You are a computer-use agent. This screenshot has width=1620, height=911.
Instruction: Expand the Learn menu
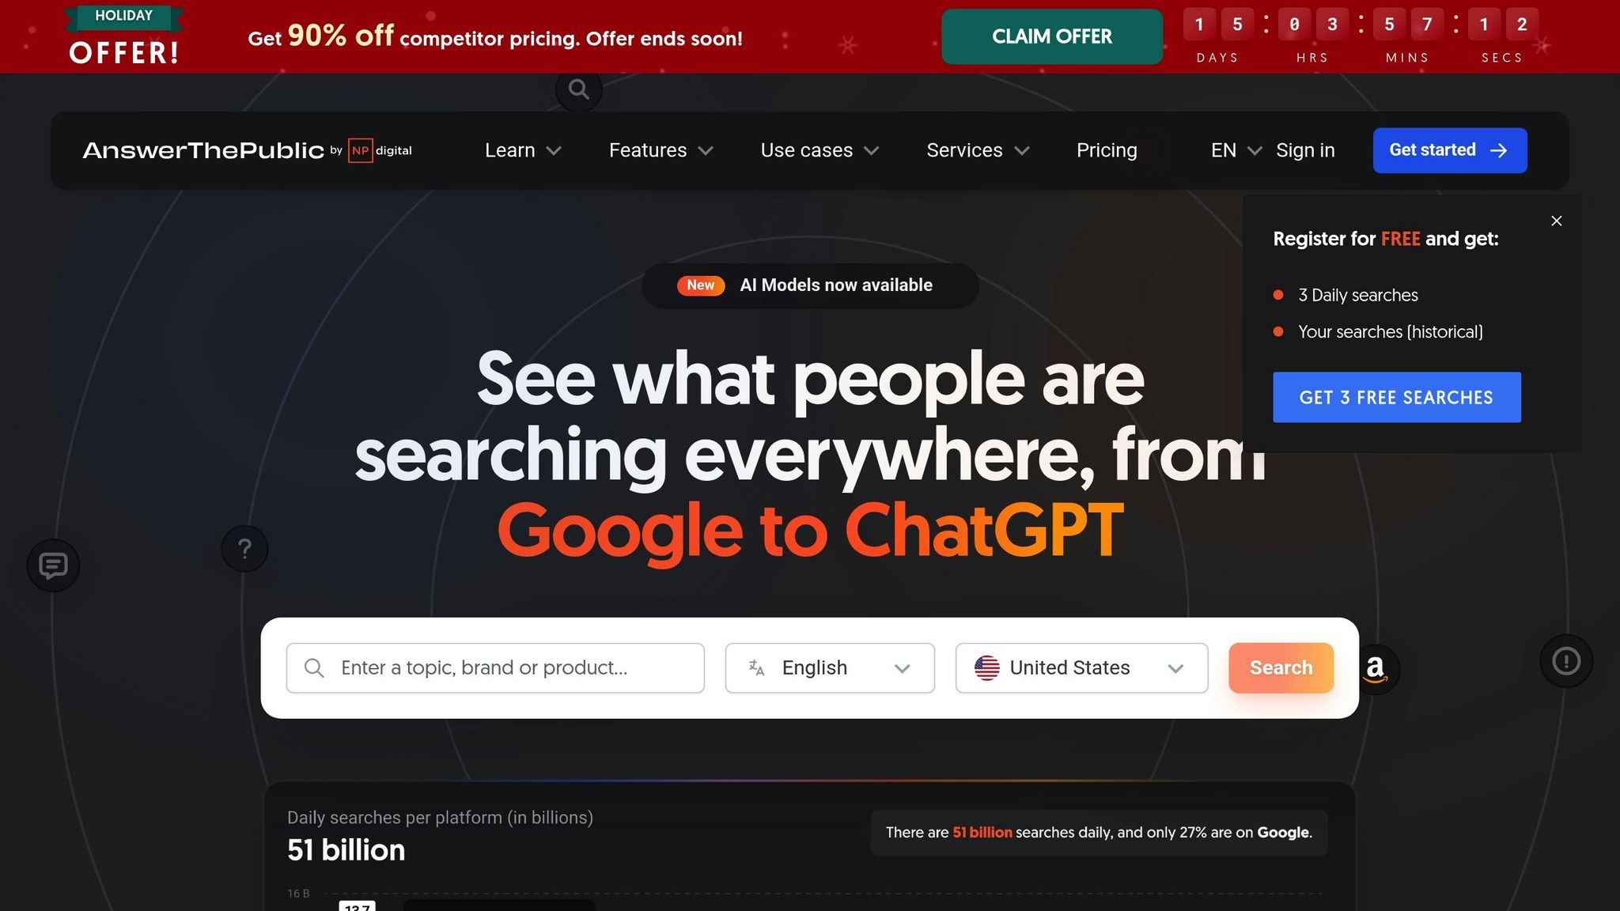[x=523, y=150]
